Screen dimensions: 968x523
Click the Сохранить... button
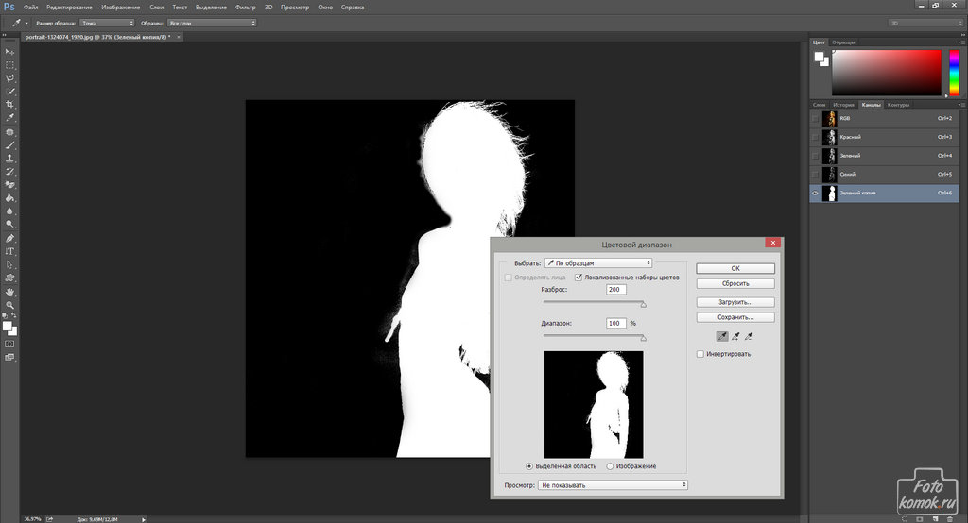(x=735, y=317)
